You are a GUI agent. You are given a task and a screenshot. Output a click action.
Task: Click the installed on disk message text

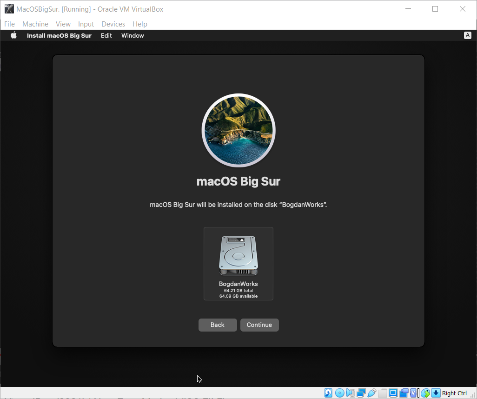point(238,205)
